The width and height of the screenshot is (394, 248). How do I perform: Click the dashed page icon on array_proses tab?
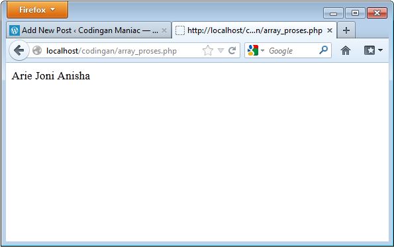pos(180,30)
